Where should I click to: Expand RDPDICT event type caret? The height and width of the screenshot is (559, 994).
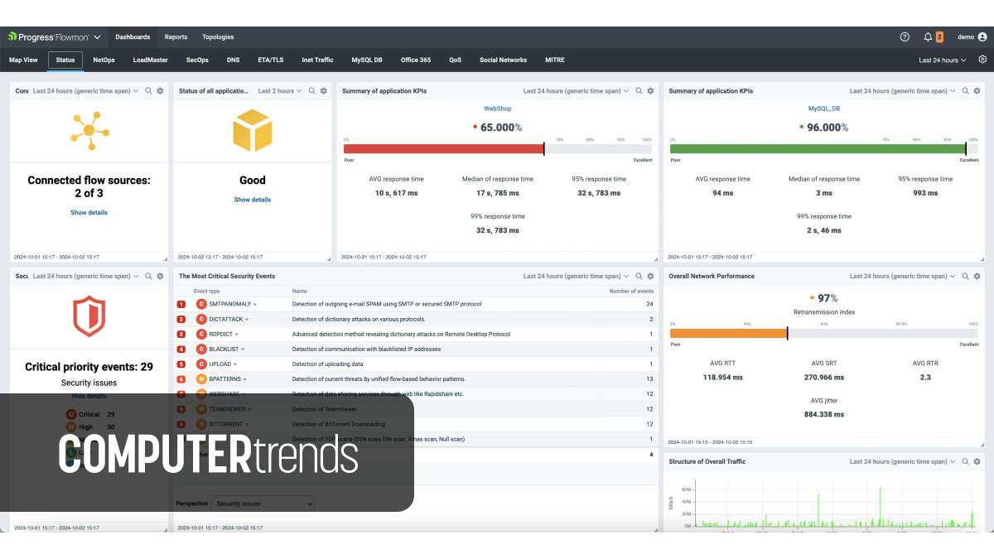pos(236,335)
